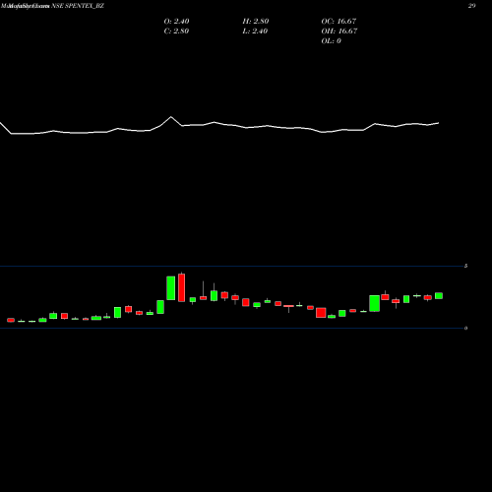Viewport: 492px width, 492px height.
Task: Click the axis label 29 at top right
Action: coord(471,6)
